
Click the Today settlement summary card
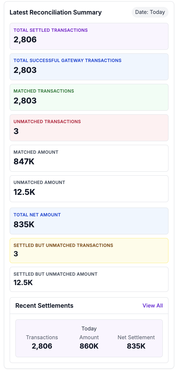pos(89,338)
